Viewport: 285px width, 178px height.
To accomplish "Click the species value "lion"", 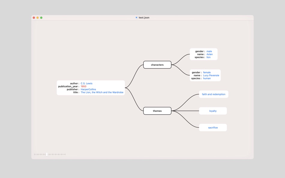I will click(208, 58).
